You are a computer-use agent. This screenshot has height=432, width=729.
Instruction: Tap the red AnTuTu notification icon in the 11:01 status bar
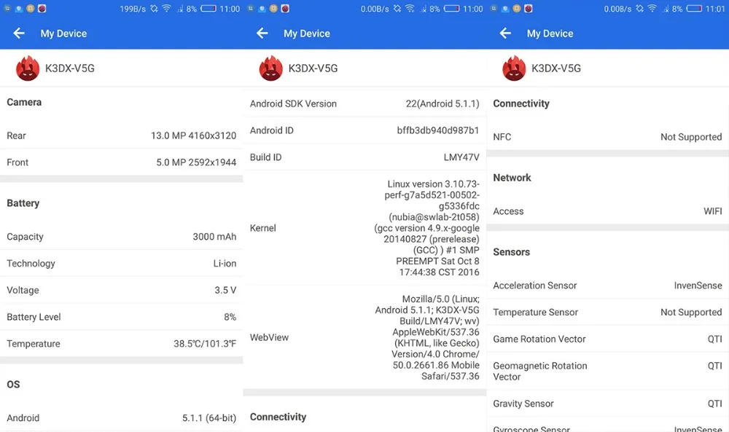pyautogui.click(x=528, y=8)
